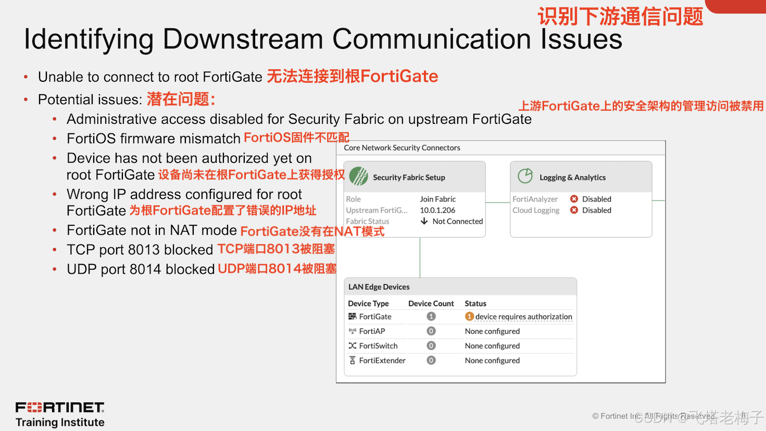Click the Security Fabric Setup icon
The image size is (766, 431).
click(358, 176)
